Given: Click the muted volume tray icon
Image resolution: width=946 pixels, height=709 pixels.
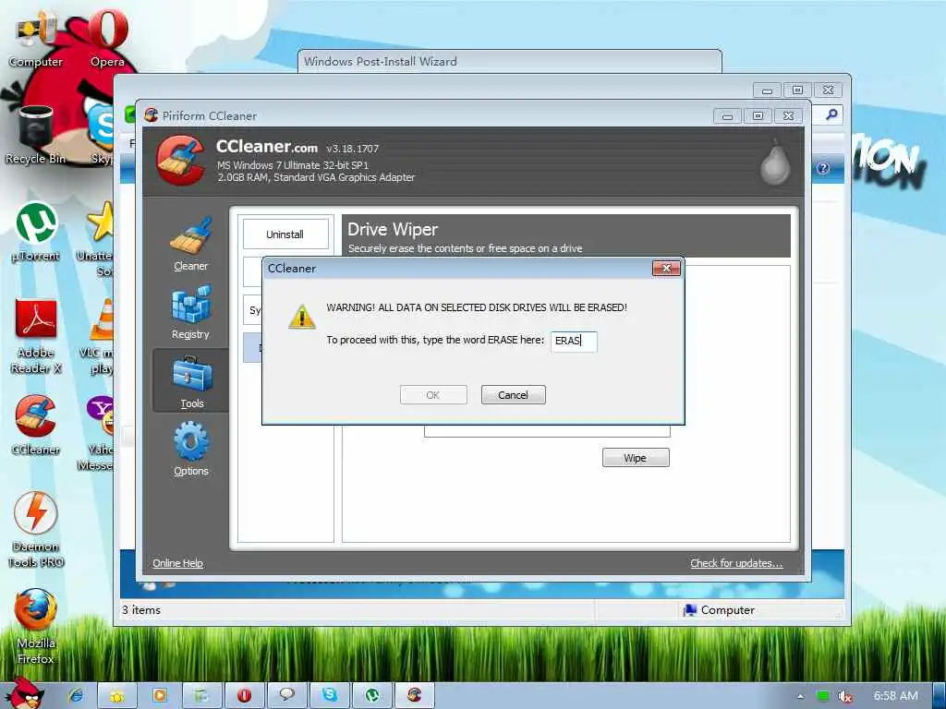Looking at the screenshot, I should pos(845,696).
